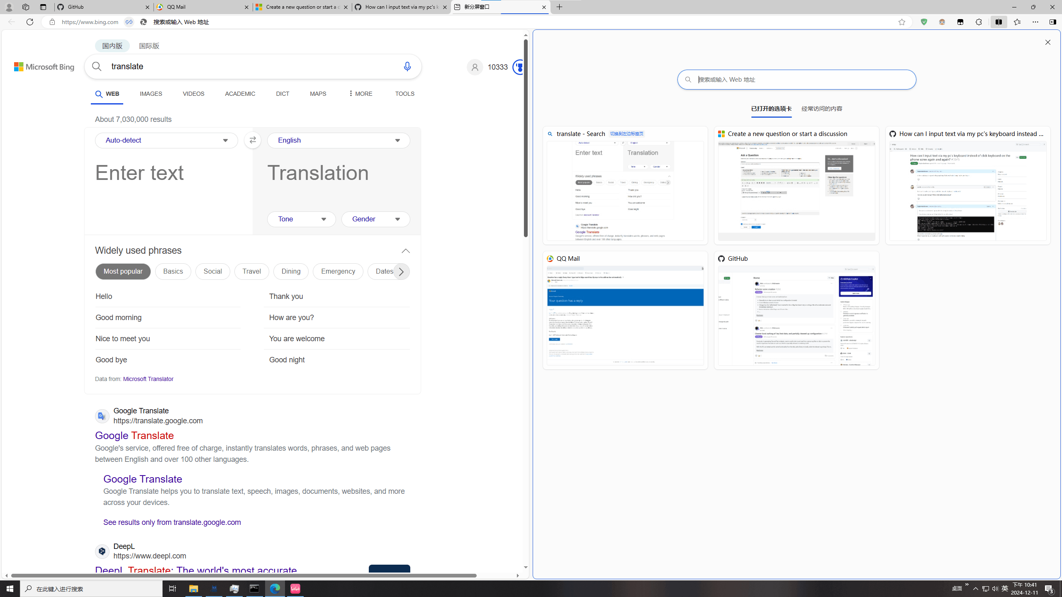This screenshot has height=597, width=1062.
Task: Click See results only from translate.google.com
Action: (x=172, y=522)
